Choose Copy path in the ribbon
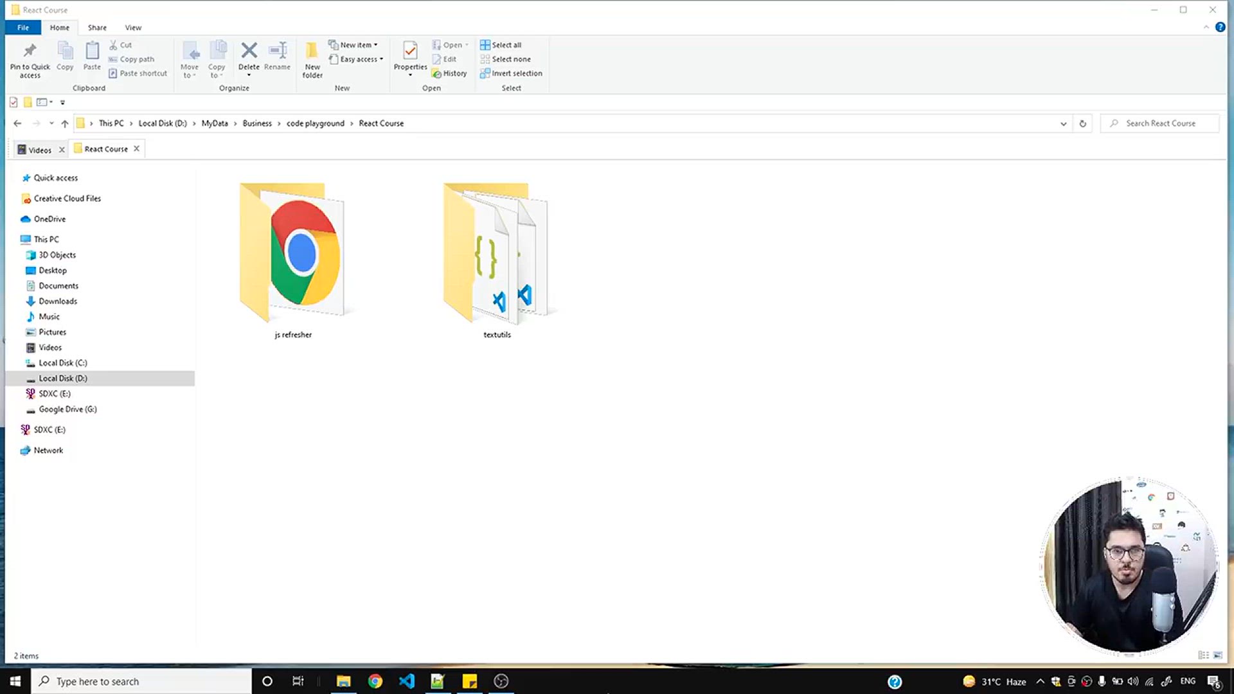The image size is (1234, 694). pyautogui.click(x=131, y=59)
